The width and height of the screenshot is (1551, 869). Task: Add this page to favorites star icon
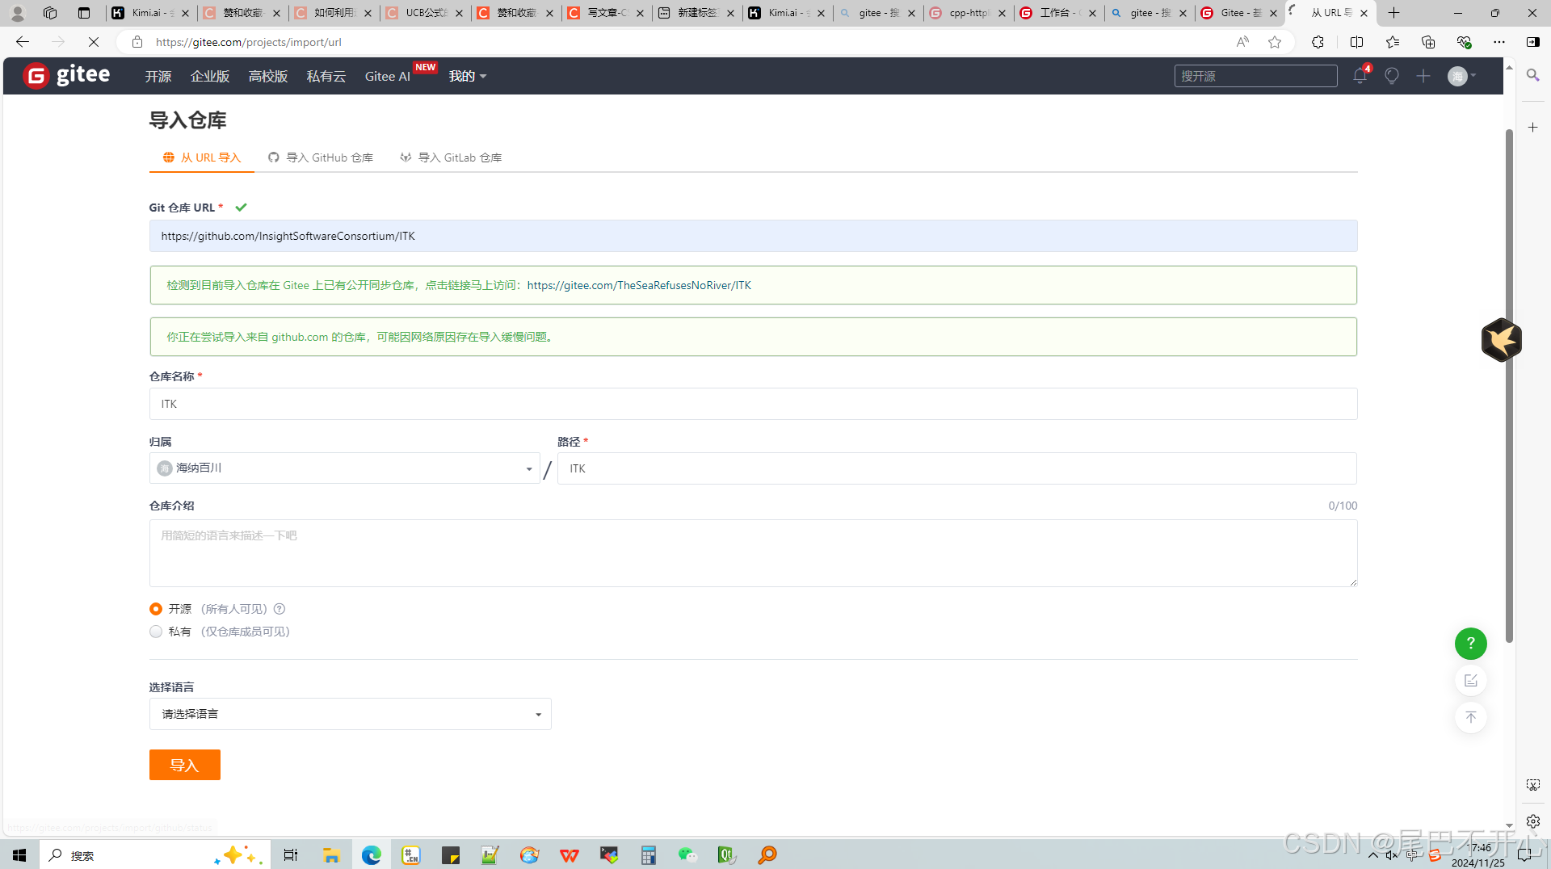click(x=1275, y=42)
